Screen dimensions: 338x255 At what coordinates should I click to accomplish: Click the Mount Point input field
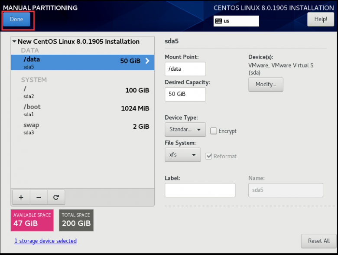[185, 69]
